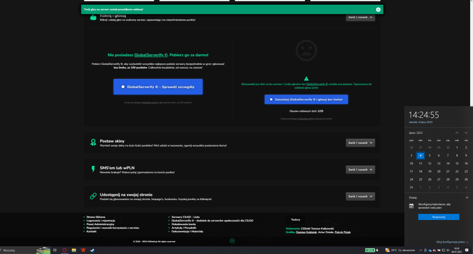The image size is (473, 254).
Task: Click the thumbs-up Kliknij i głosuj icon
Action: click(93, 18)
